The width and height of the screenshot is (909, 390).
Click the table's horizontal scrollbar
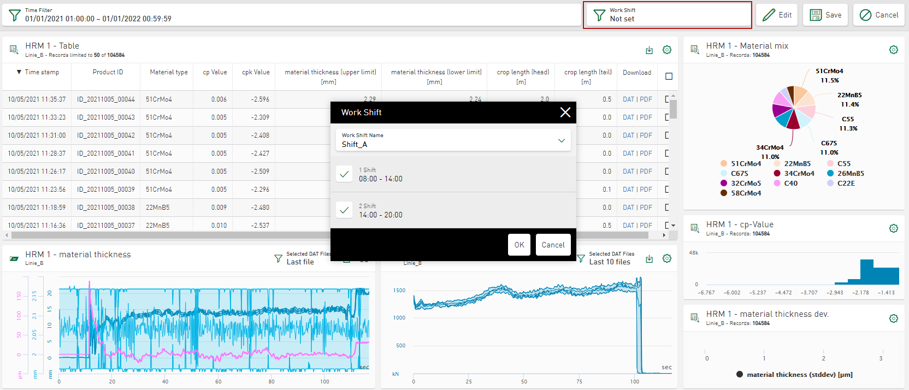[328, 235]
